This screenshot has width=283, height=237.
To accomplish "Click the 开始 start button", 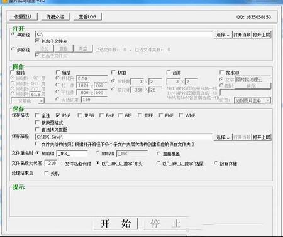I will (x=116, y=224).
